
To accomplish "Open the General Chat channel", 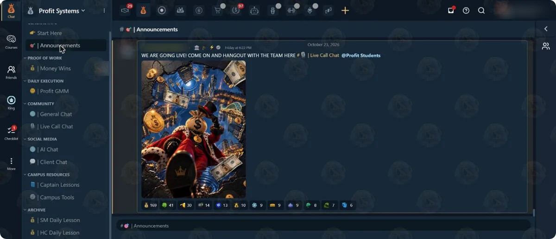I will coord(66,114).
